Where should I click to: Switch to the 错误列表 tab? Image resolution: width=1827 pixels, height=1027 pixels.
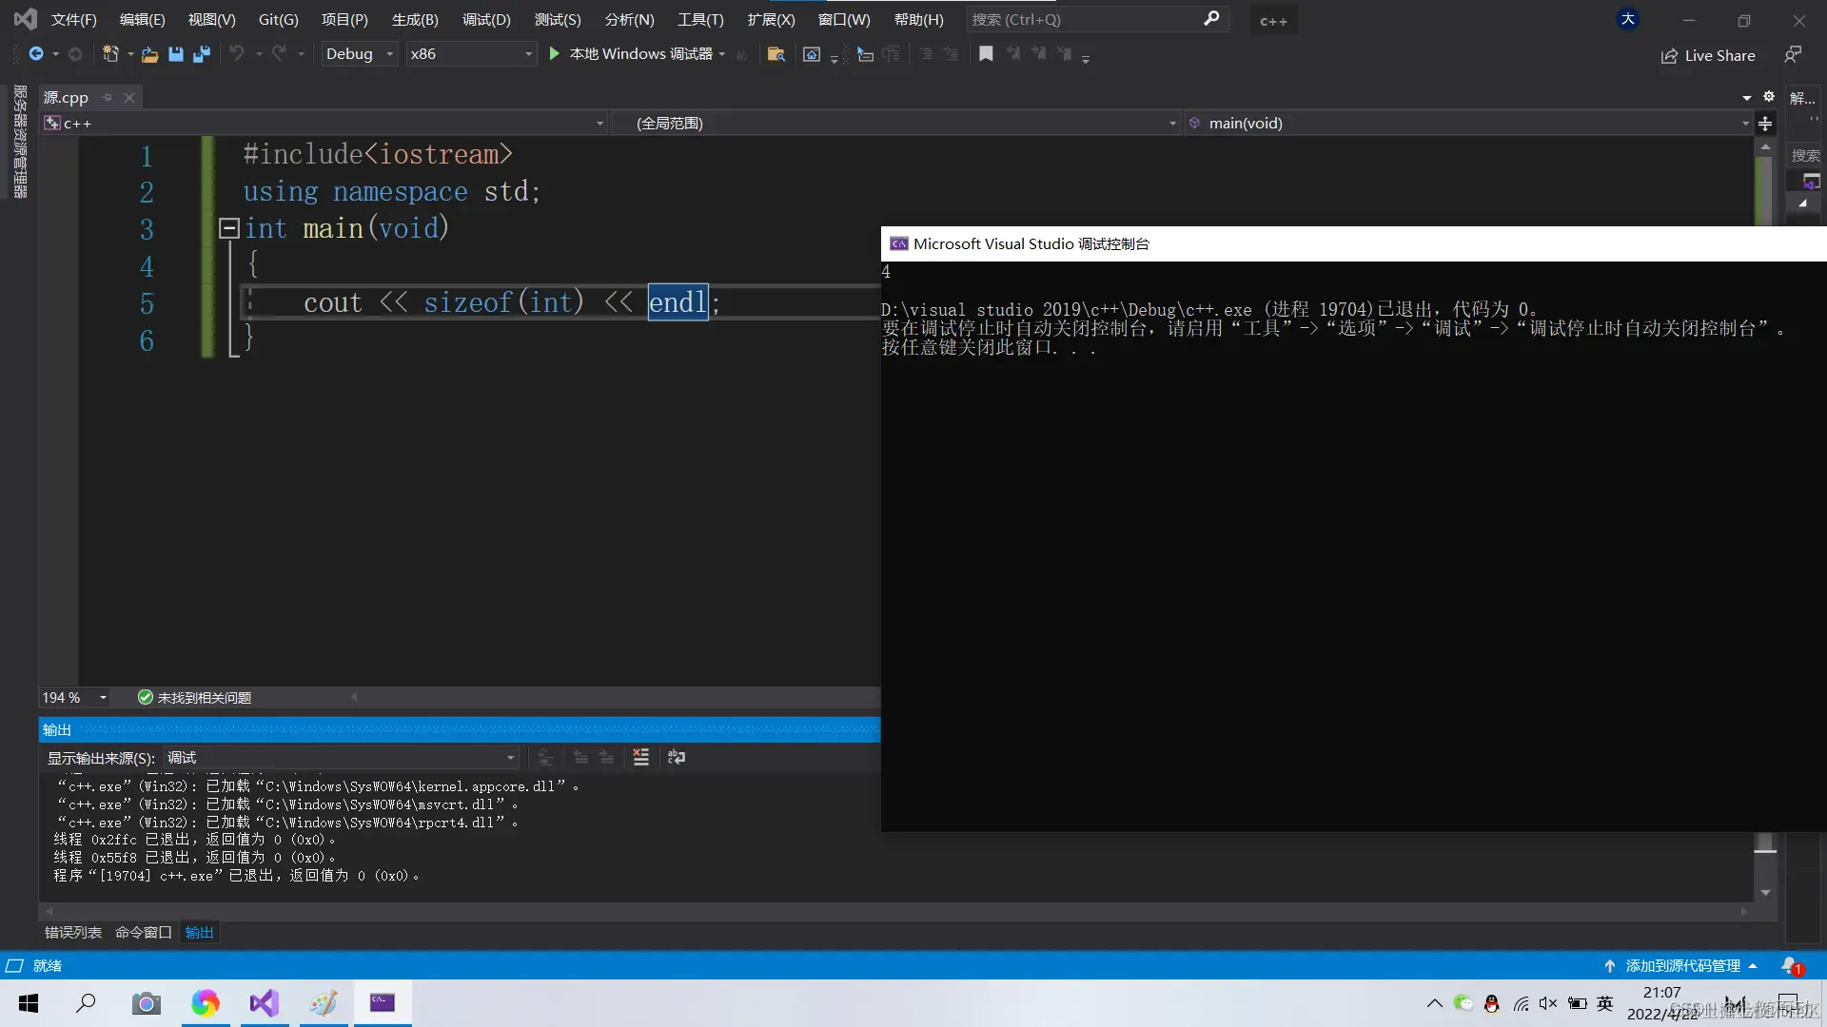point(72,932)
